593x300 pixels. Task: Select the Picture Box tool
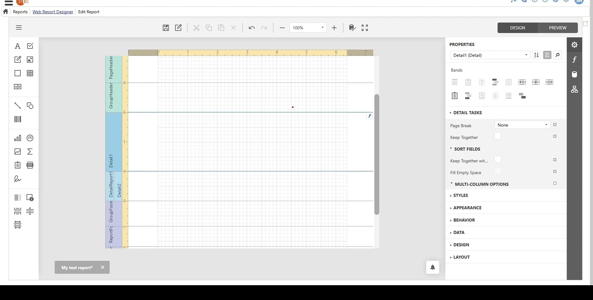point(30,60)
